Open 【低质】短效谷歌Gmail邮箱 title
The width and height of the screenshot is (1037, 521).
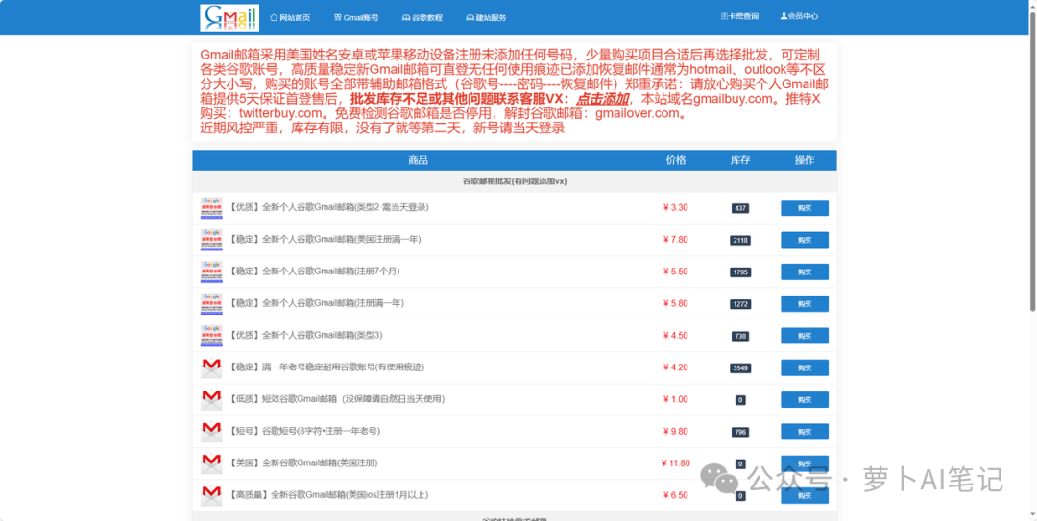(x=337, y=399)
